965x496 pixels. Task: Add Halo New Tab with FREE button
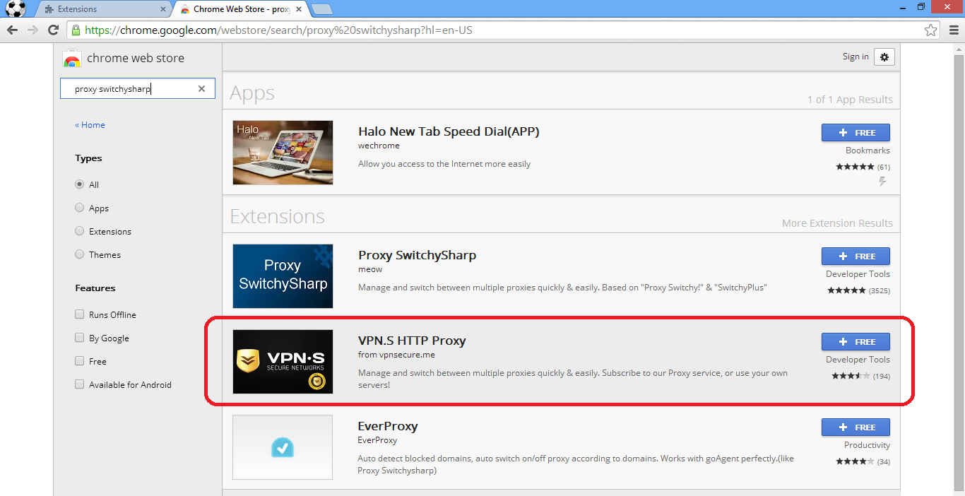pyautogui.click(x=856, y=133)
